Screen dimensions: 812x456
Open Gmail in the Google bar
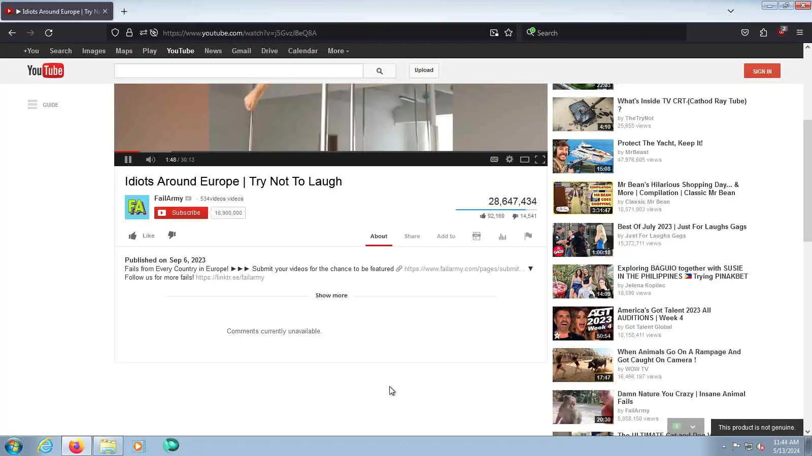(242, 51)
